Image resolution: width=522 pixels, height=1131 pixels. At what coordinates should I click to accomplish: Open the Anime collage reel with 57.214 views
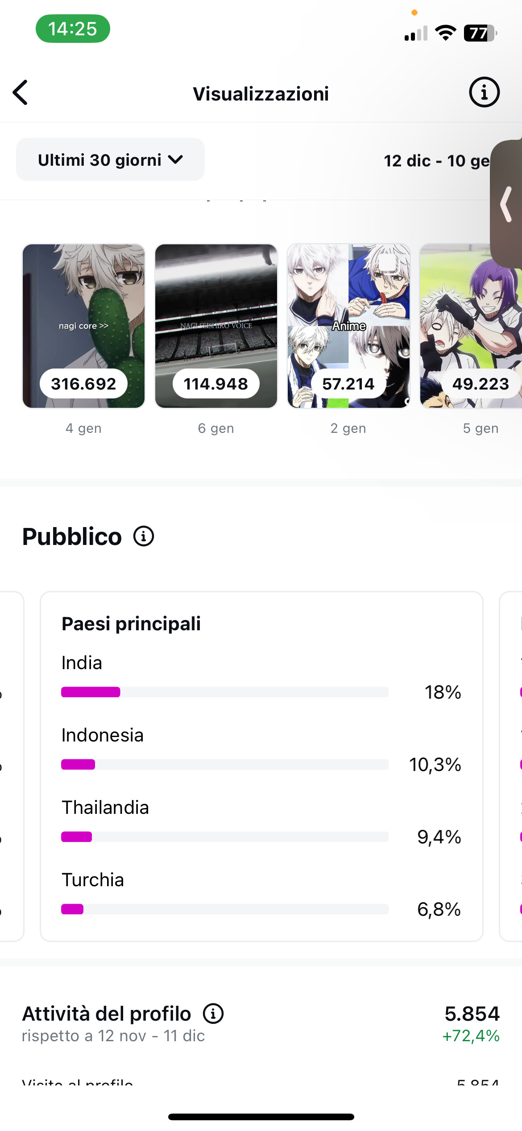348,326
